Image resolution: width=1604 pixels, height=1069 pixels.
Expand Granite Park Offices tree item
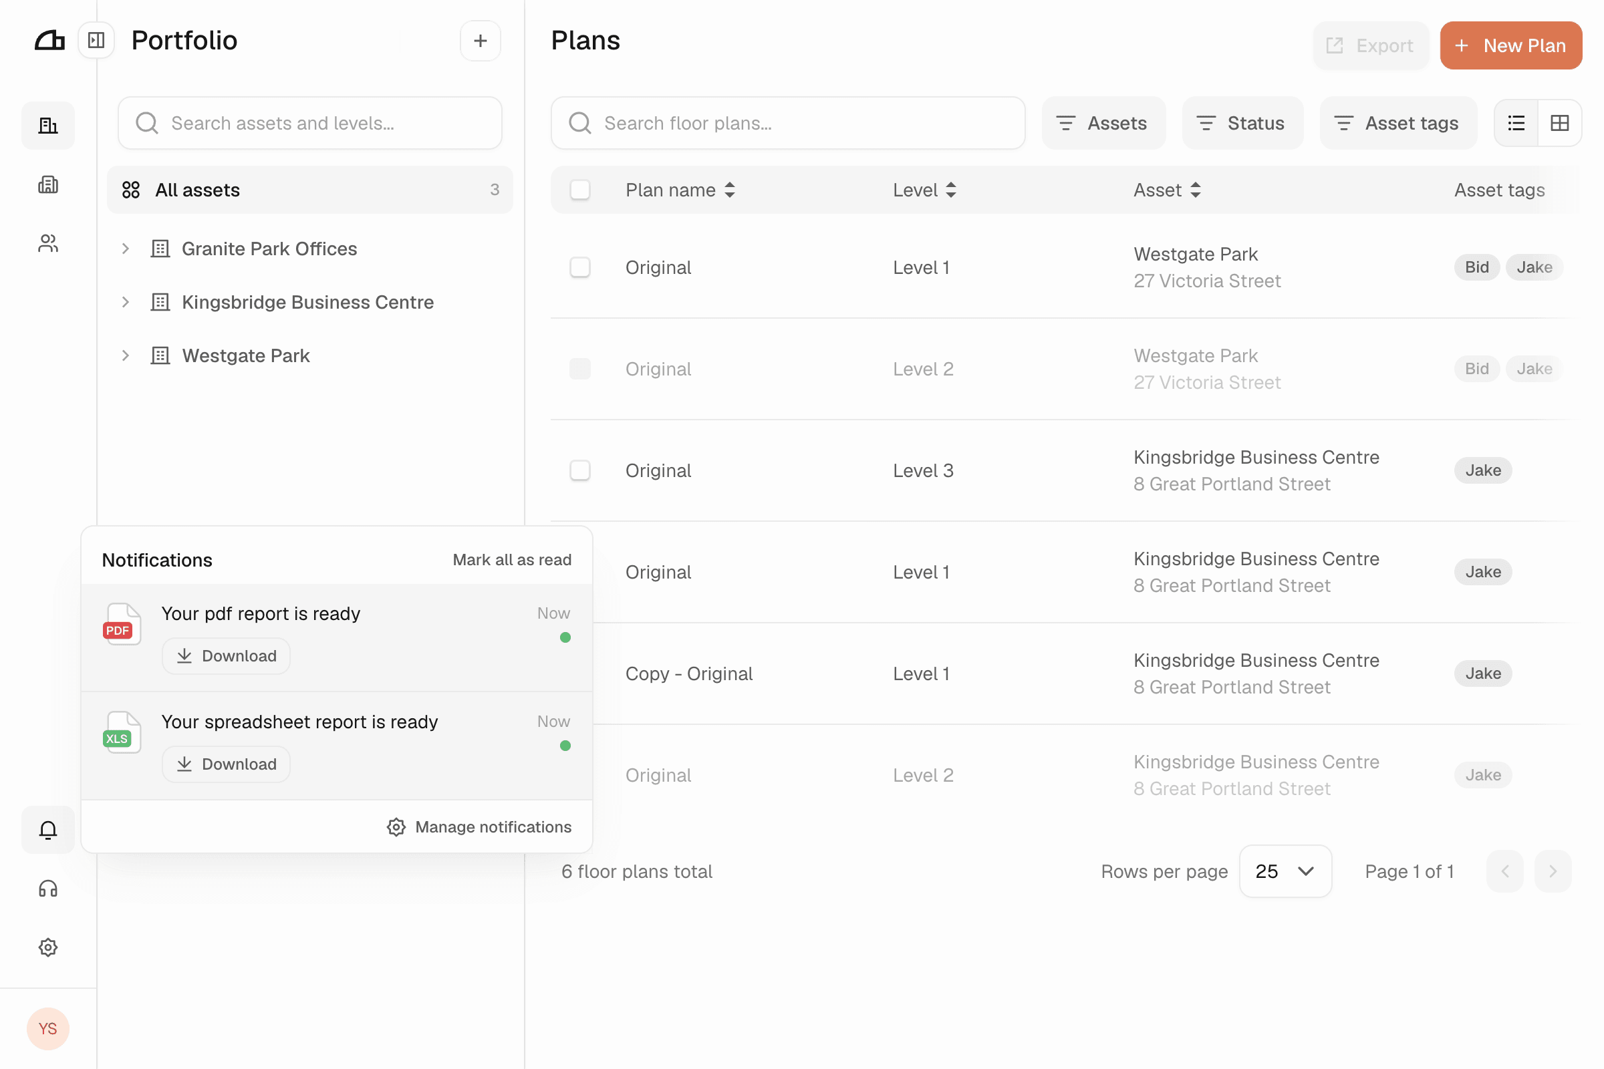click(x=126, y=249)
